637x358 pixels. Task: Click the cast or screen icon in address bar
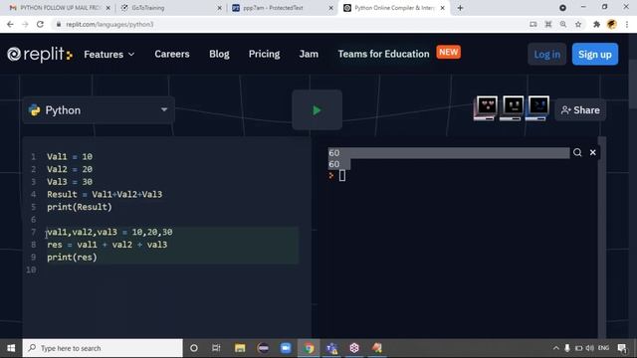[x=533, y=24]
